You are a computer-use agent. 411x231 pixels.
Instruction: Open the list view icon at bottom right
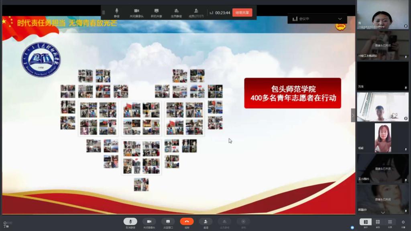tap(390, 222)
